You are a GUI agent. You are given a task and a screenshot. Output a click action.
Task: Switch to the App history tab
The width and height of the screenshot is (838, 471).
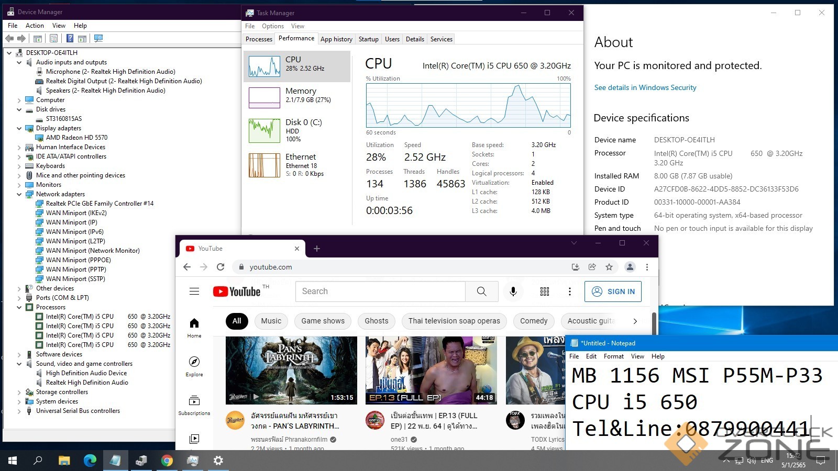(336, 39)
